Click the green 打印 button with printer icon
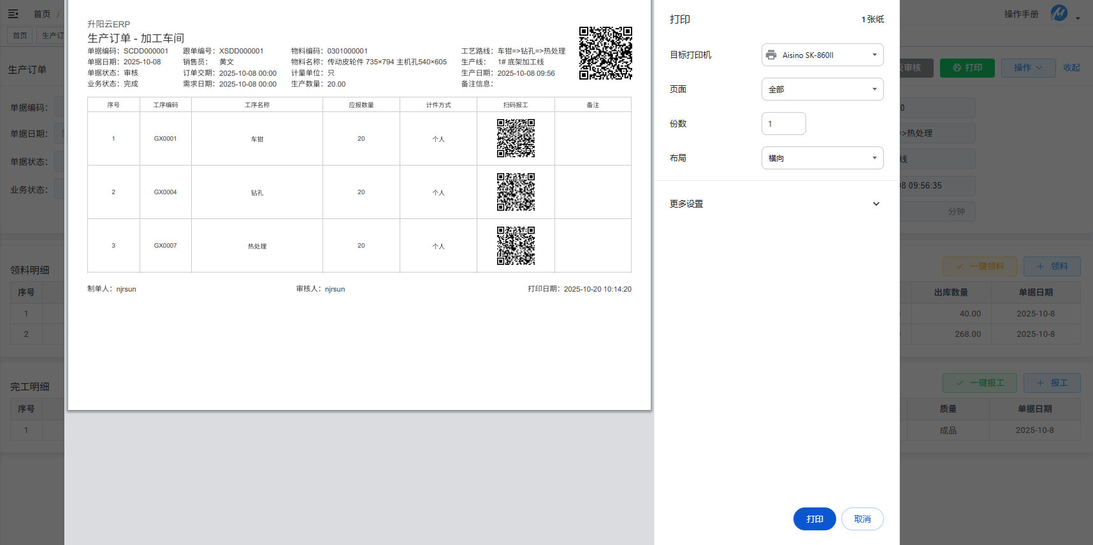 point(967,67)
